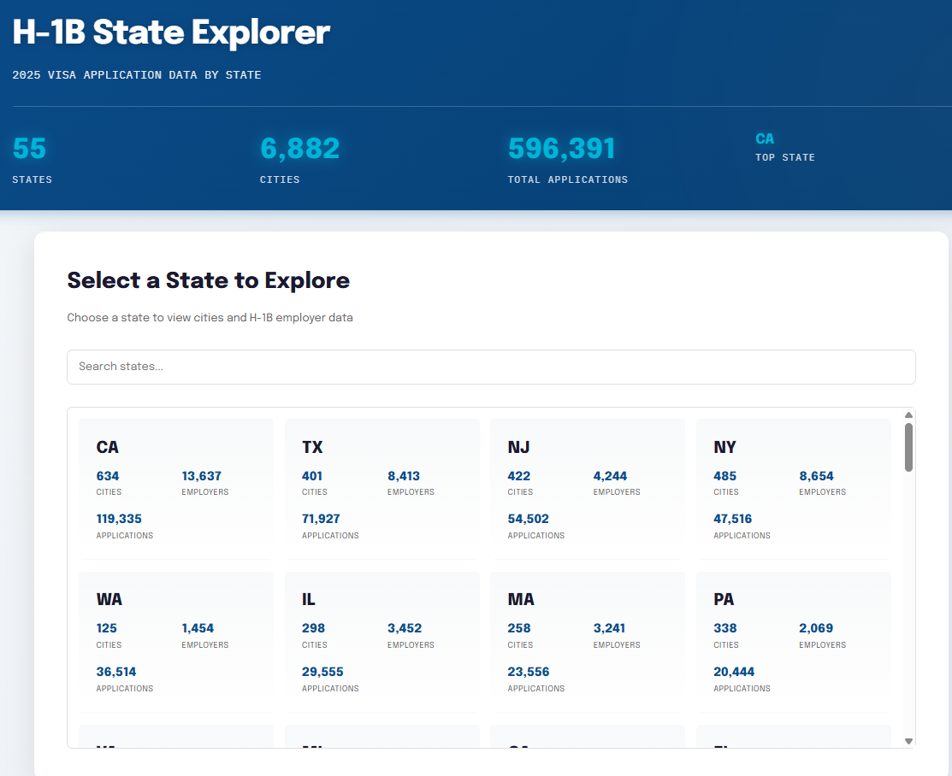Click the H-1B State Explorer title

(x=171, y=32)
